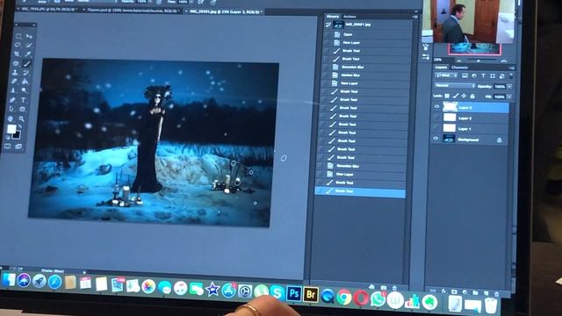
Task: Swap foreground and background colors
Action: click(19, 126)
